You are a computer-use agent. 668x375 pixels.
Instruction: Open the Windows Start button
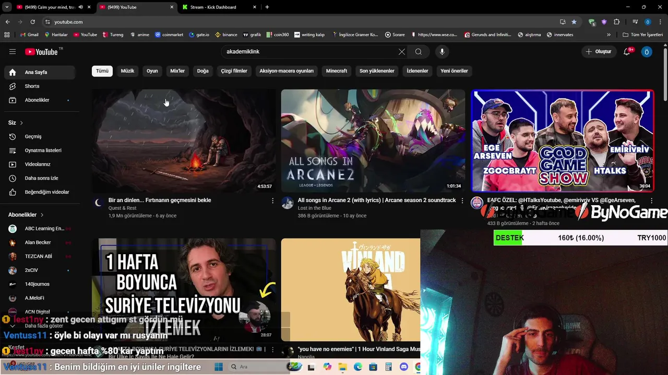pos(218,367)
